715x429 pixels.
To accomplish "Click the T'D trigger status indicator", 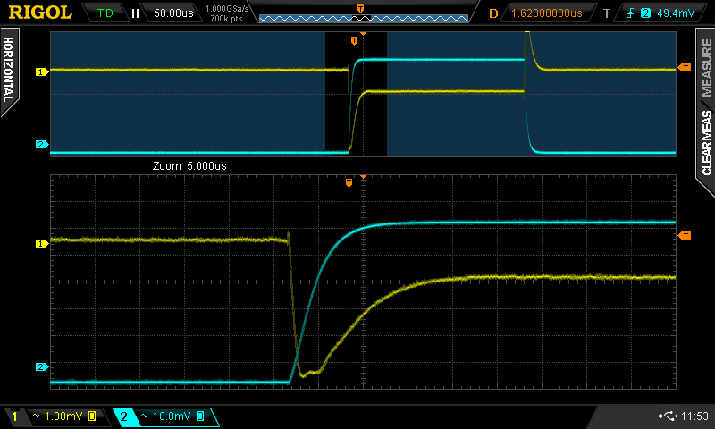I will 105,13.
